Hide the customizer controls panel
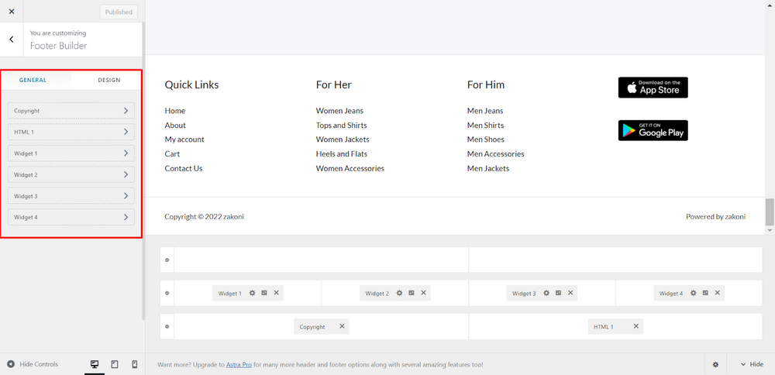Image resolution: width=775 pixels, height=375 pixels. (32, 364)
